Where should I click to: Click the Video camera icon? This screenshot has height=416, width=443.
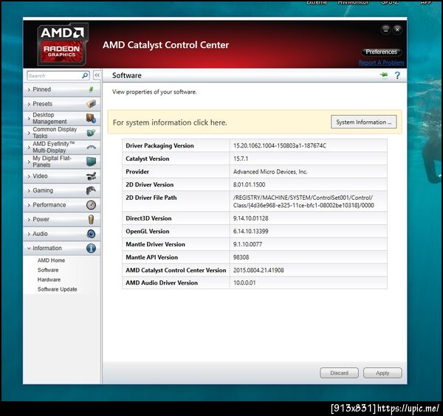point(91,176)
